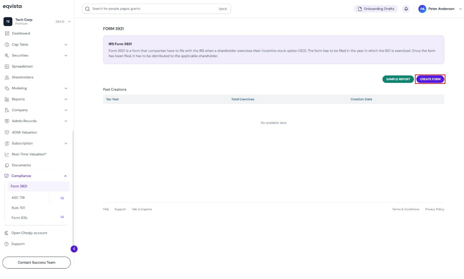Open Privacy Policy link
Image resolution: width=464 pixels, height=279 pixels.
tap(434, 209)
